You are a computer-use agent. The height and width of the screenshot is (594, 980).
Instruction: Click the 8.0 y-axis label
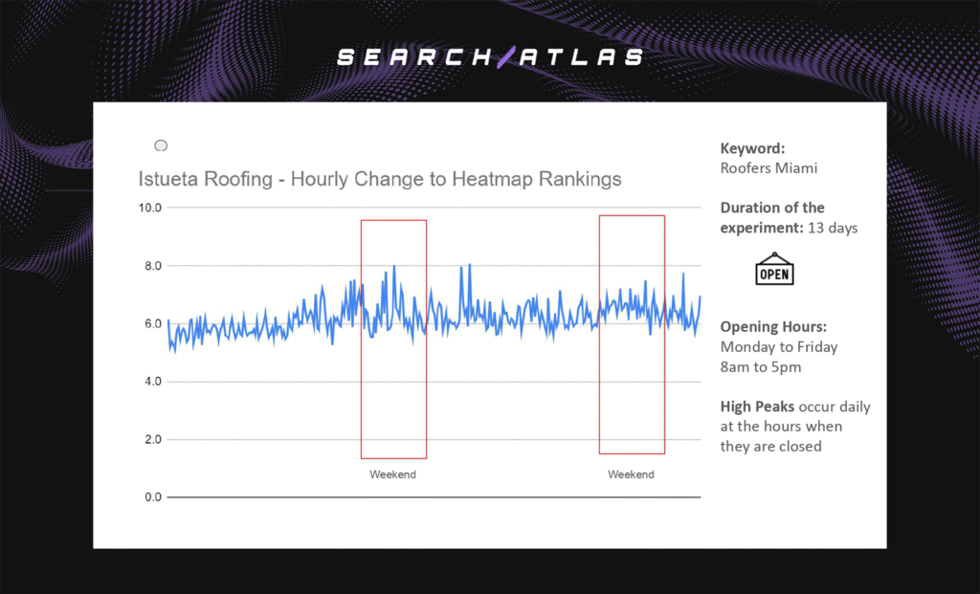tap(153, 266)
